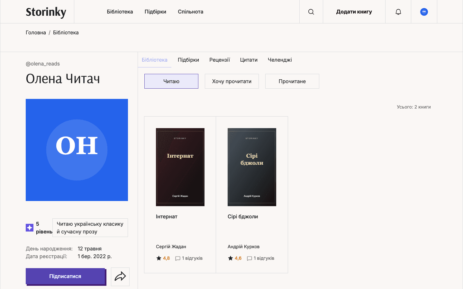
Task: Switch to the Бібліотека profile tab
Action: click(155, 60)
